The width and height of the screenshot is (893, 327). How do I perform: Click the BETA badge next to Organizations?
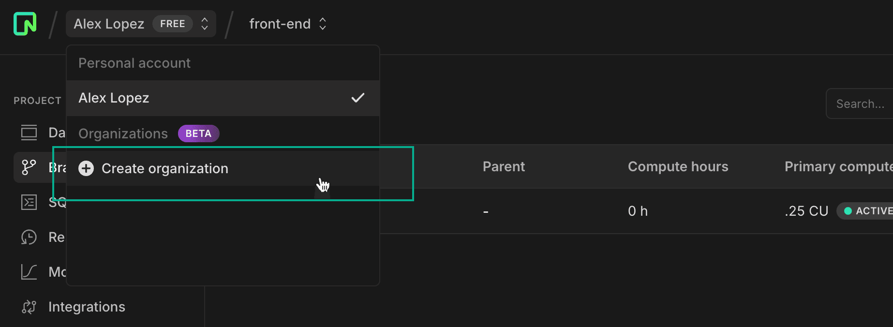198,133
